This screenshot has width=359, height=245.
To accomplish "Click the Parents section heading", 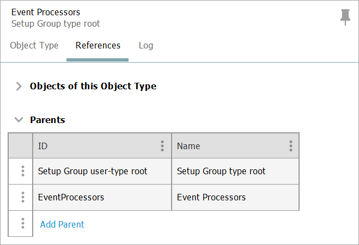I will click(47, 120).
